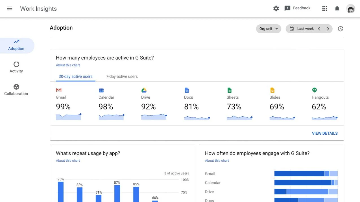The image size is (360, 202).
Task: Click the Gmail app icon
Action: (59, 90)
